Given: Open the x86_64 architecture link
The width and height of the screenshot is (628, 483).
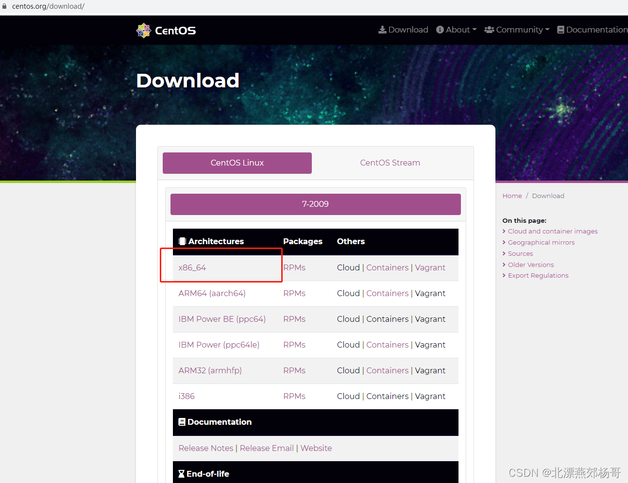Looking at the screenshot, I should pyautogui.click(x=192, y=267).
